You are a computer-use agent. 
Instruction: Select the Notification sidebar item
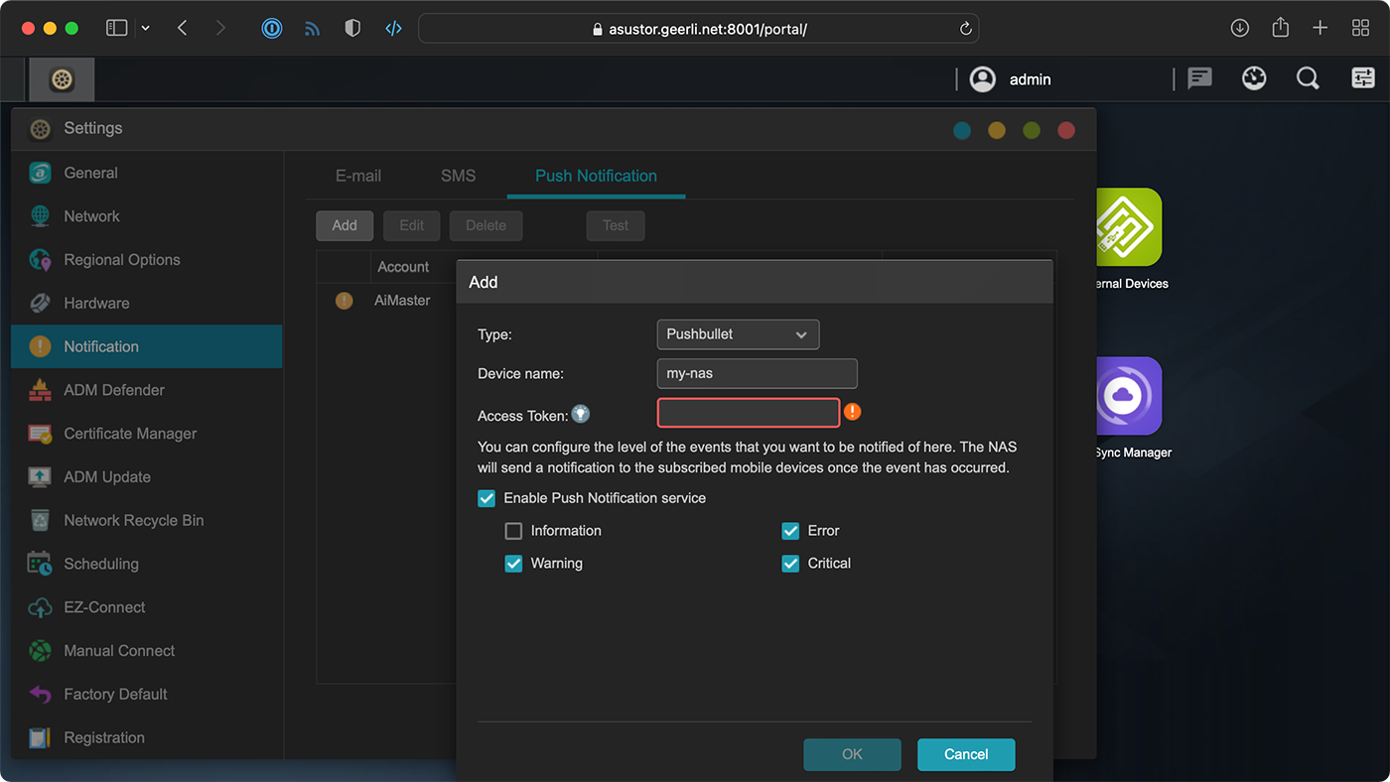tap(146, 346)
